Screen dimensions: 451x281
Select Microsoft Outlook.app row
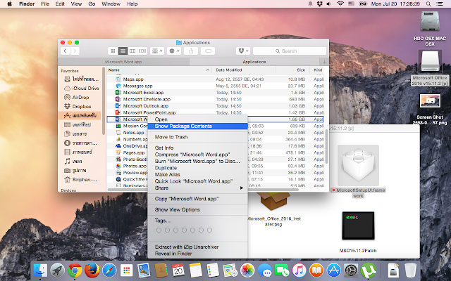point(215,106)
